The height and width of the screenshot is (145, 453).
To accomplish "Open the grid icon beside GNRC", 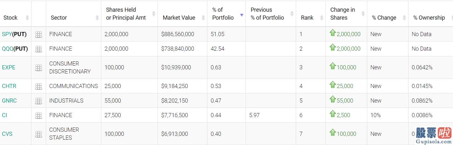I will click(x=38, y=101).
